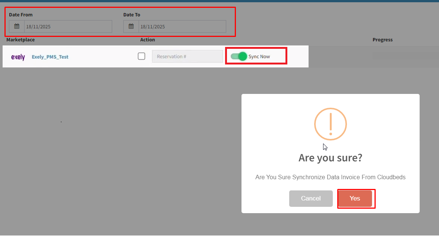Click the Exely marketplace logo
Image resolution: width=439 pixels, height=237 pixels.
(18, 57)
